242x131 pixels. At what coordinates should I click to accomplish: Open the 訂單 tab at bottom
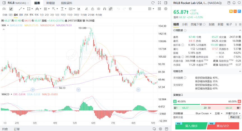(x=17, y=129)
